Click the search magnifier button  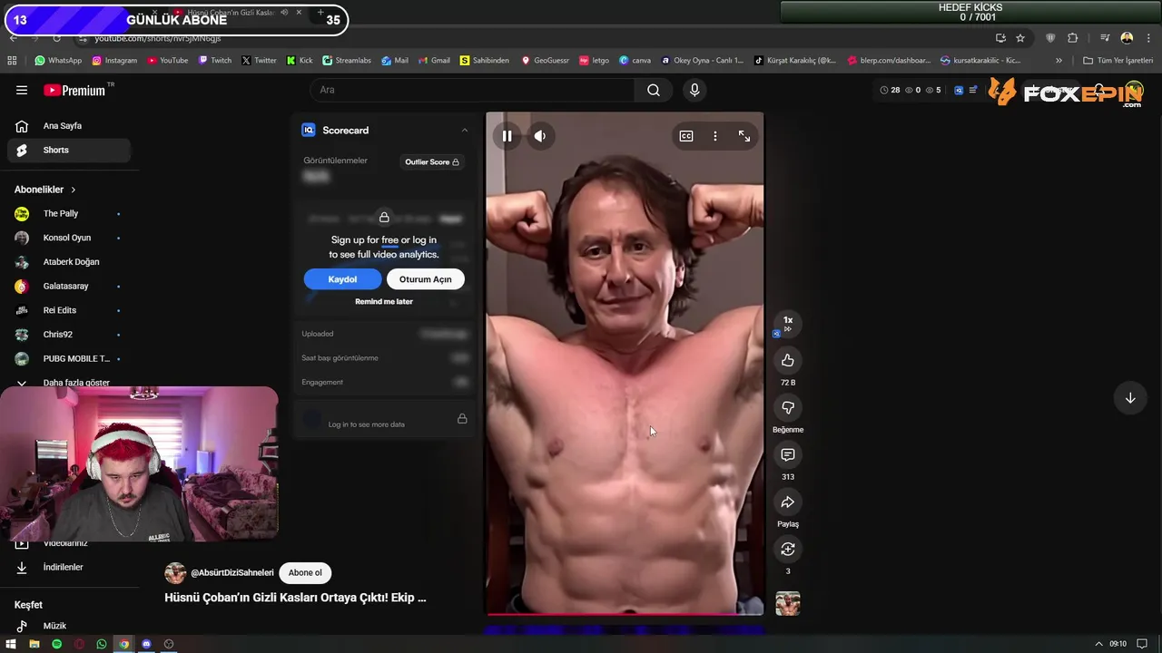pyautogui.click(x=654, y=90)
